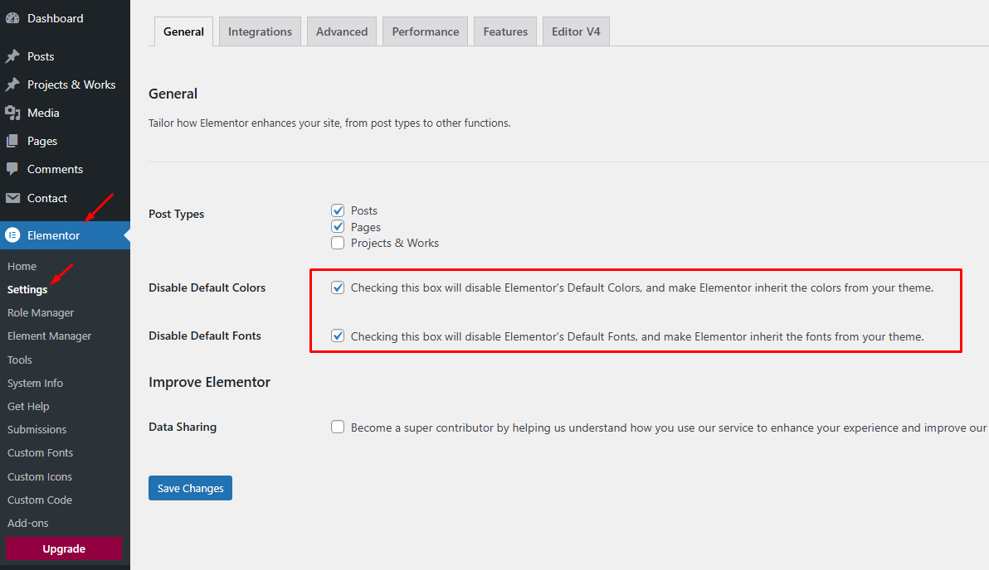Open the Pages menu item
Image resolution: width=989 pixels, height=570 pixels.
(x=65, y=141)
